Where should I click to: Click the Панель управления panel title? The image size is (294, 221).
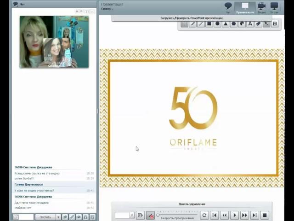point(192,204)
